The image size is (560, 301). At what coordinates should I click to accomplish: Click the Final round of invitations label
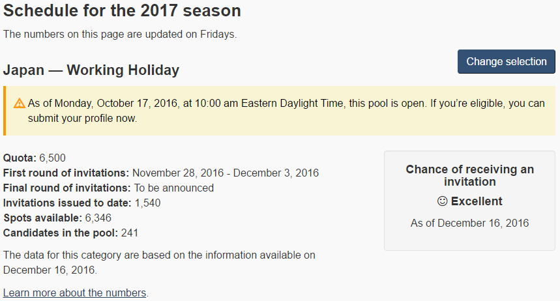(66, 188)
